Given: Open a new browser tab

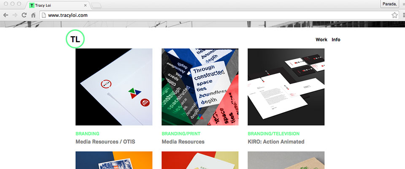Looking at the screenshot, I should [96, 5].
